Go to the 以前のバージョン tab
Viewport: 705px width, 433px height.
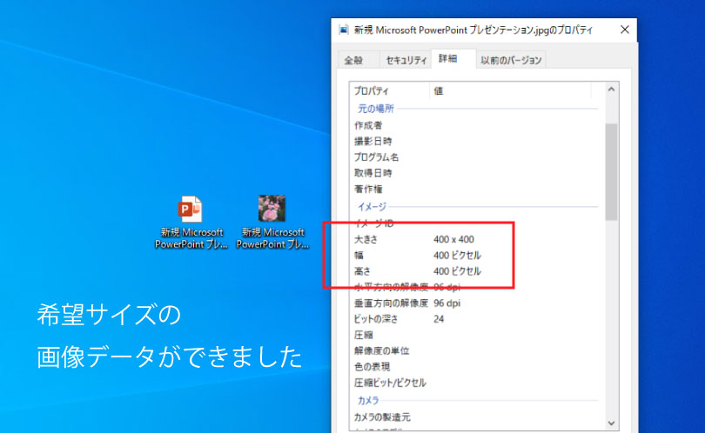pyautogui.click(x=511, y=60)
